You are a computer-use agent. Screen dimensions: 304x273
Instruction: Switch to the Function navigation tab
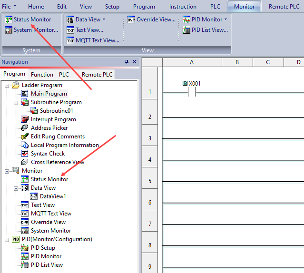click(42, 75)
